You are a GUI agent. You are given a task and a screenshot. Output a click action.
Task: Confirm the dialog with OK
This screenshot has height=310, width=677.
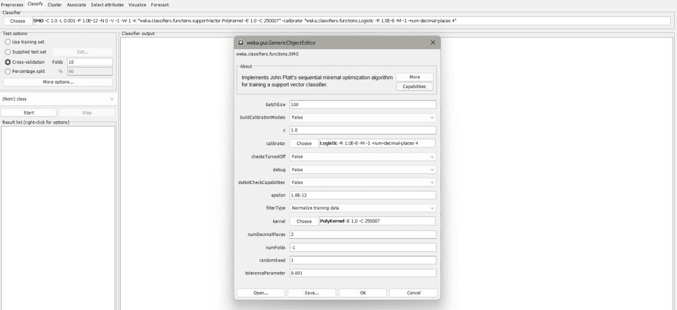click(362, 292)
